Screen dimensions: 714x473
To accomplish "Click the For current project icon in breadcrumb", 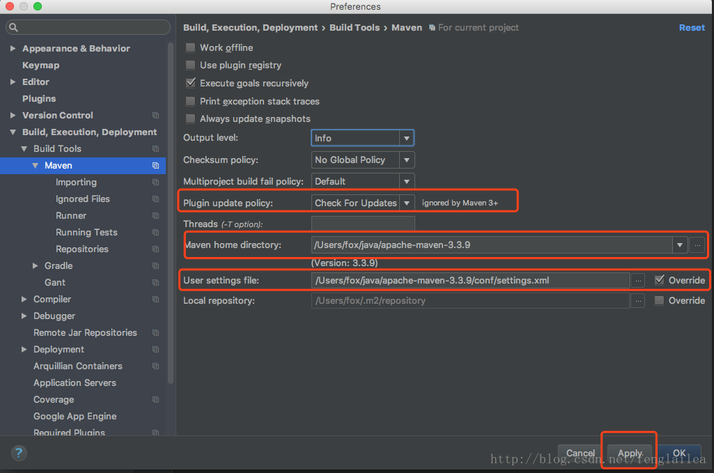I will (432, 28).
